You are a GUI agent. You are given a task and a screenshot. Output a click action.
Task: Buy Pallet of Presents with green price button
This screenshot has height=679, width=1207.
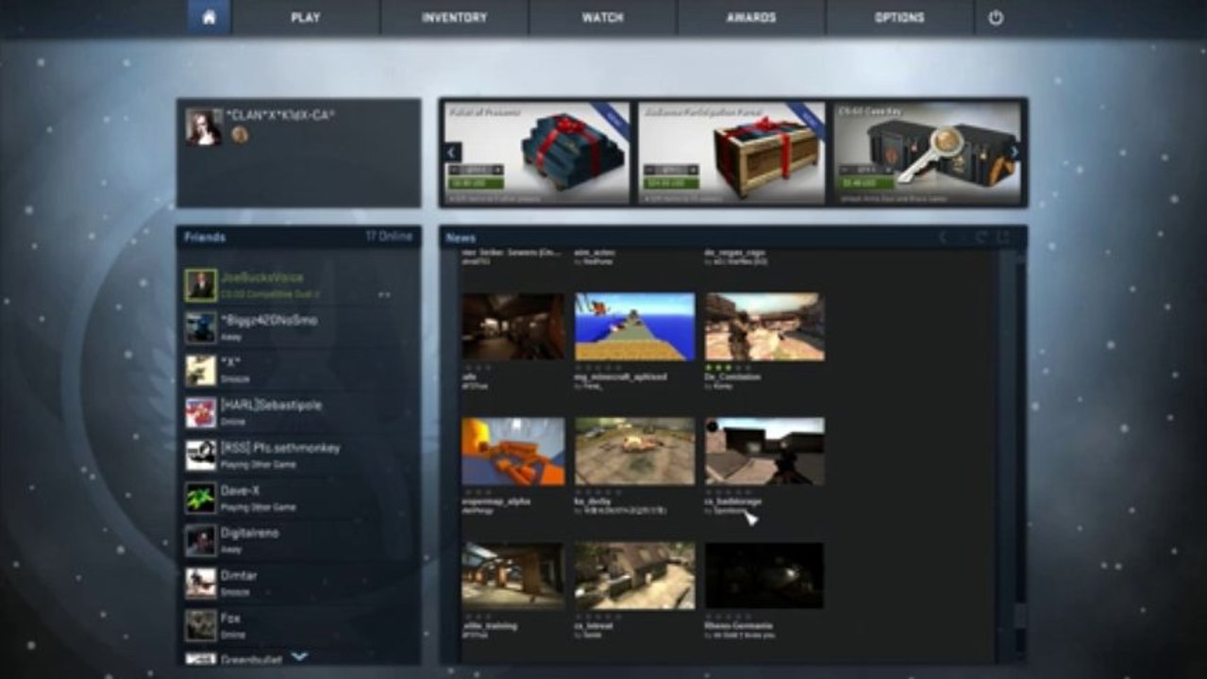[476, 183]
